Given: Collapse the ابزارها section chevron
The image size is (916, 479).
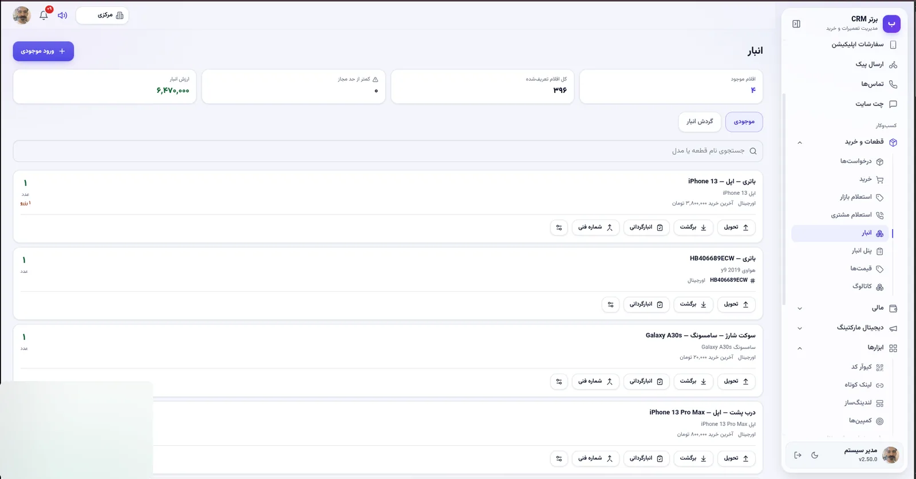Looking at the screenshot, I should [800, 348].
